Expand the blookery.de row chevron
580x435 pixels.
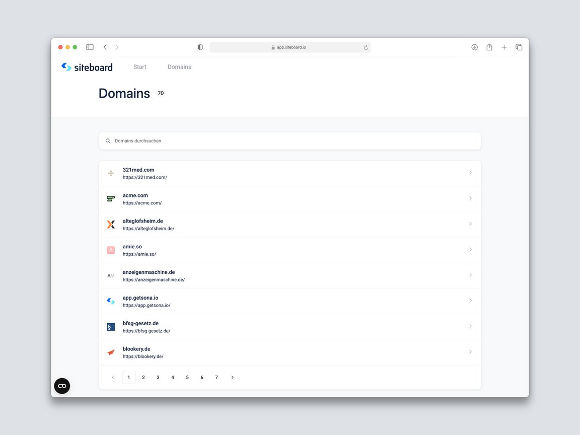[471, 351]
